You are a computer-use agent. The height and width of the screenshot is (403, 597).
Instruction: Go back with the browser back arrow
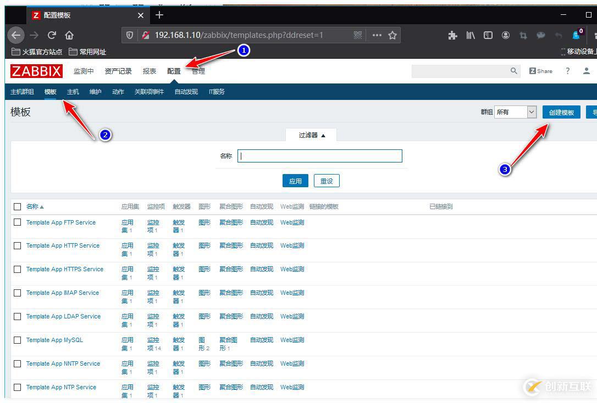[15, 35]
